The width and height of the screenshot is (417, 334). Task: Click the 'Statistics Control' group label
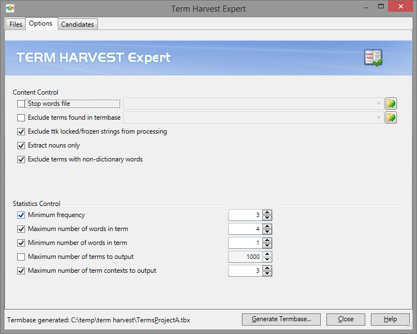click(37, 204)
